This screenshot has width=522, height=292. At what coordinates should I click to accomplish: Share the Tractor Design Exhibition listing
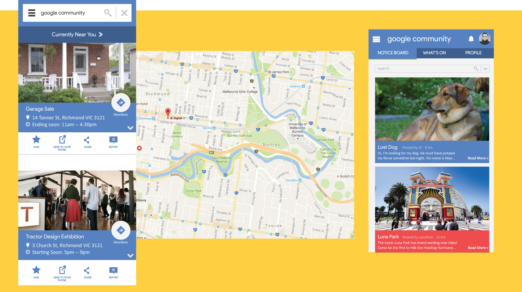tap(87, 272)
